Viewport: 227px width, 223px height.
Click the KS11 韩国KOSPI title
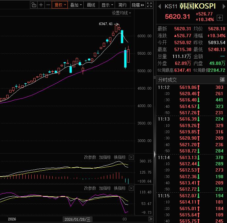190,6
